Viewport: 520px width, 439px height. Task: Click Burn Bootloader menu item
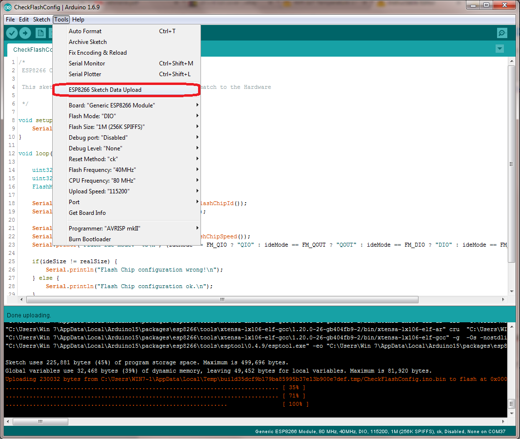[x=90, y=239]
